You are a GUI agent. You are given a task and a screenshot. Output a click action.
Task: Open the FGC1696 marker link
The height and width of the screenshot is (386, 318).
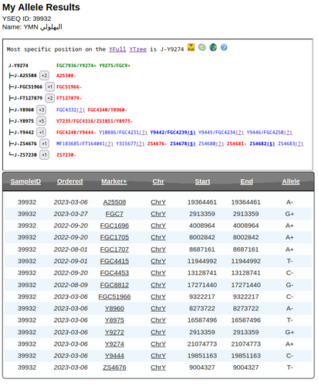[114, 225]
